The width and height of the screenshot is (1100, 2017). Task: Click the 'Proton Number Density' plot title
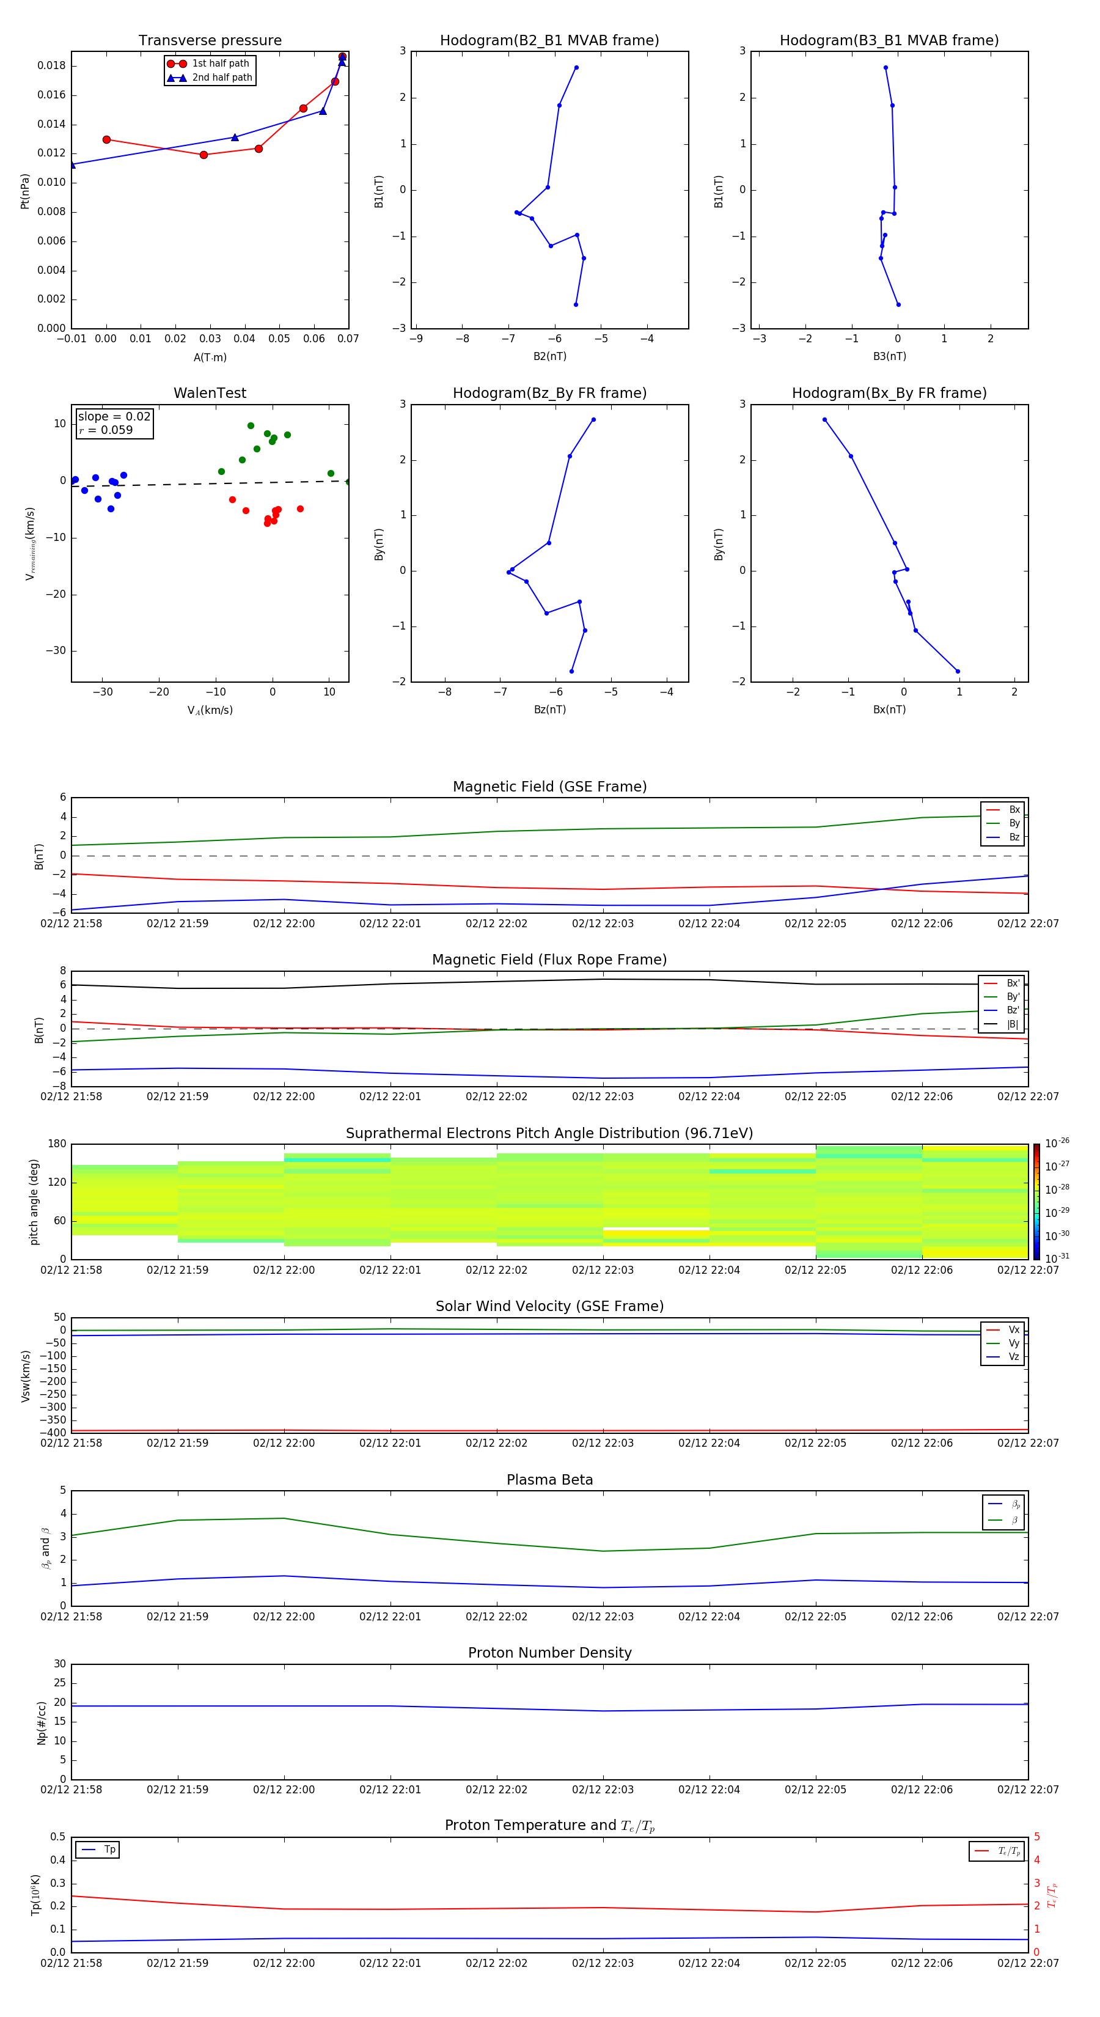tap(549, 1653)
